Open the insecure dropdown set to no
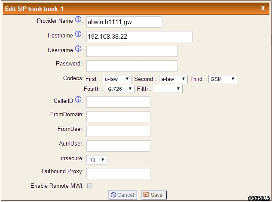 pyautogui.click(x=97, y=160)
